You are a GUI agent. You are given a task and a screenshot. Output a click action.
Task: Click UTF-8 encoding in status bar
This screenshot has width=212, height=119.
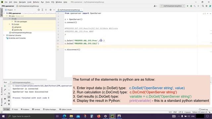coord(181,112)
